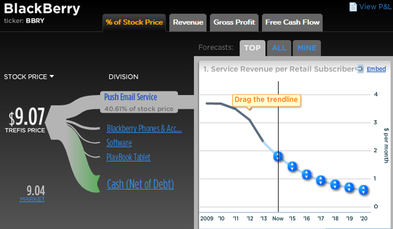The height and width of the screenshot is (229, 393).
Task: Select the '17 trendline drag handle
Action: tap(321, 180)
